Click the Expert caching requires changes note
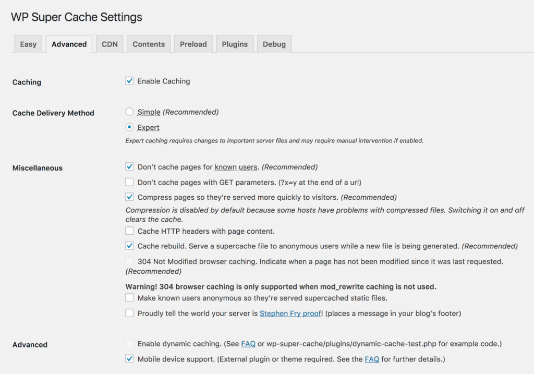Image resolution: width=534 pixels, height=374 pixels. click(274, 141)
